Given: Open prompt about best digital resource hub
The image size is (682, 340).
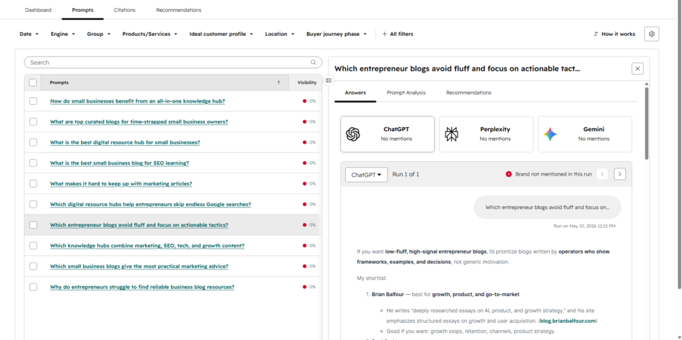Looking at the screenshot, I should pos(125,142).
